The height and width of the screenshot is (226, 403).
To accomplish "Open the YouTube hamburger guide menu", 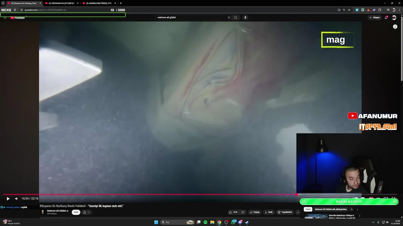I will click(5, 18).
